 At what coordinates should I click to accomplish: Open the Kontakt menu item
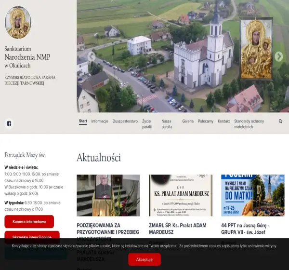coord(224,121)
